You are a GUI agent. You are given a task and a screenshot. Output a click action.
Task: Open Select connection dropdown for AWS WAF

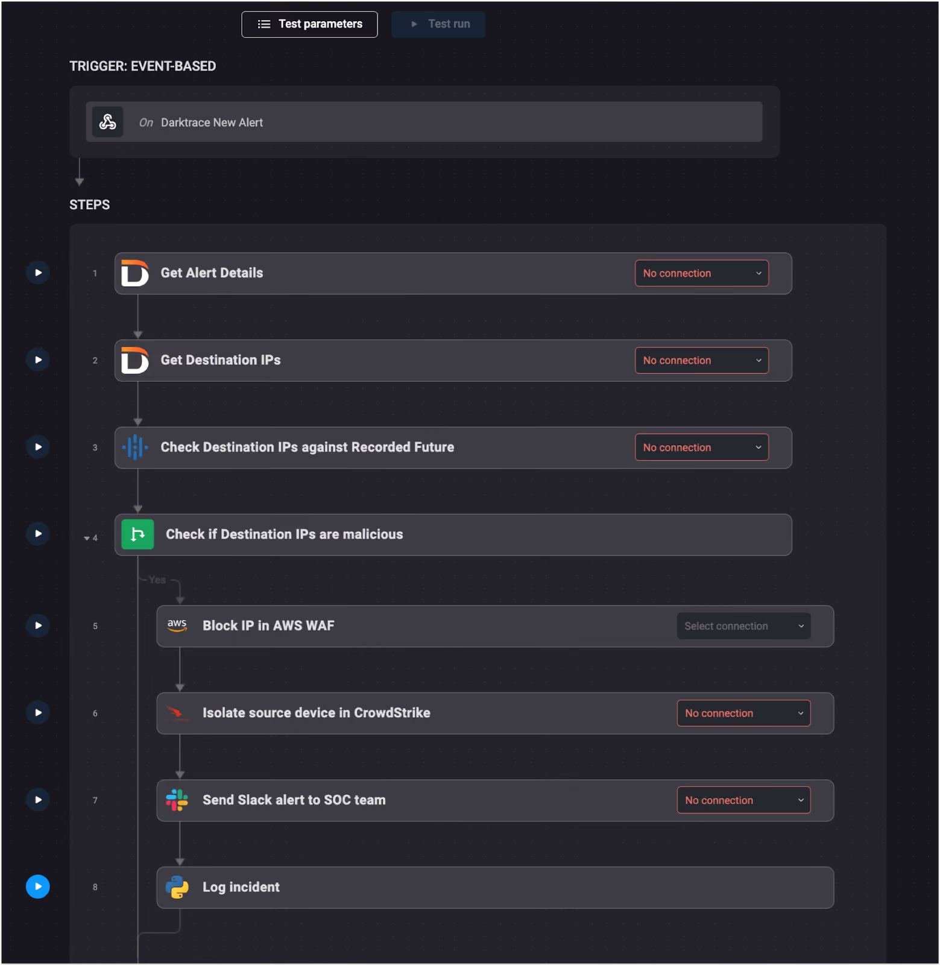tap(743, 626)
